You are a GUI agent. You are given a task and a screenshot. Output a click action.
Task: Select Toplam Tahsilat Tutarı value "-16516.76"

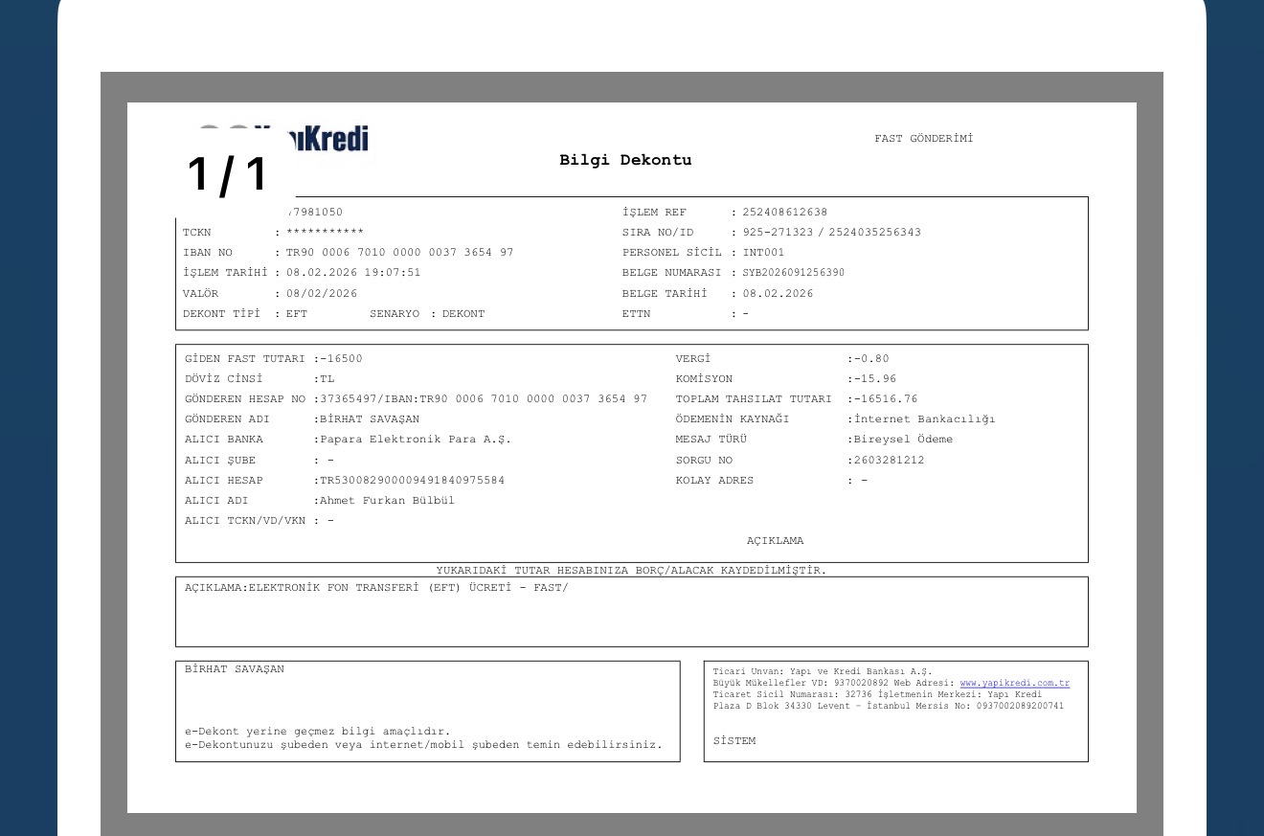(x=886, y=399)
